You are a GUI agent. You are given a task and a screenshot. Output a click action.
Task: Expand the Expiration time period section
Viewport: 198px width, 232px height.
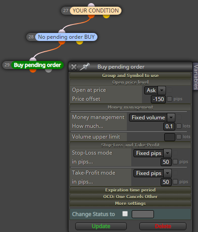[x=130, y=190]
